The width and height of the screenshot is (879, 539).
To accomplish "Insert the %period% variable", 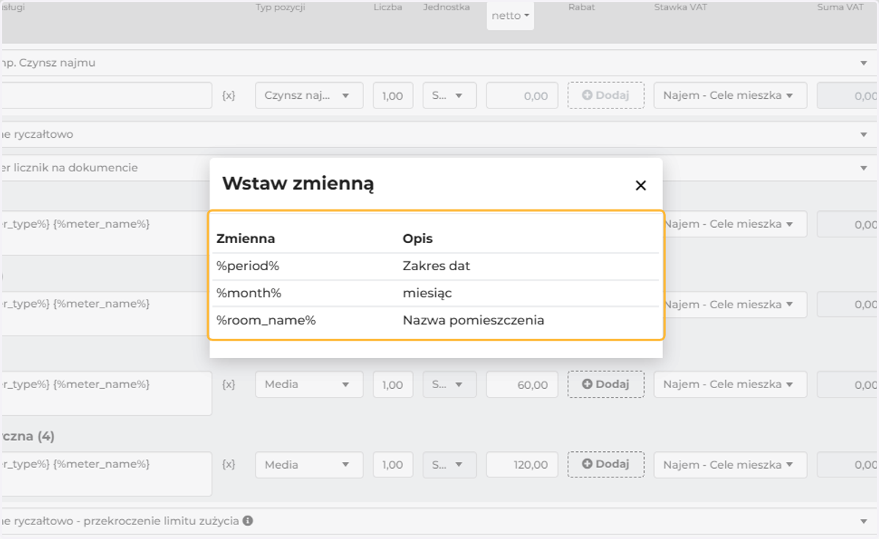I will point(248,266).
